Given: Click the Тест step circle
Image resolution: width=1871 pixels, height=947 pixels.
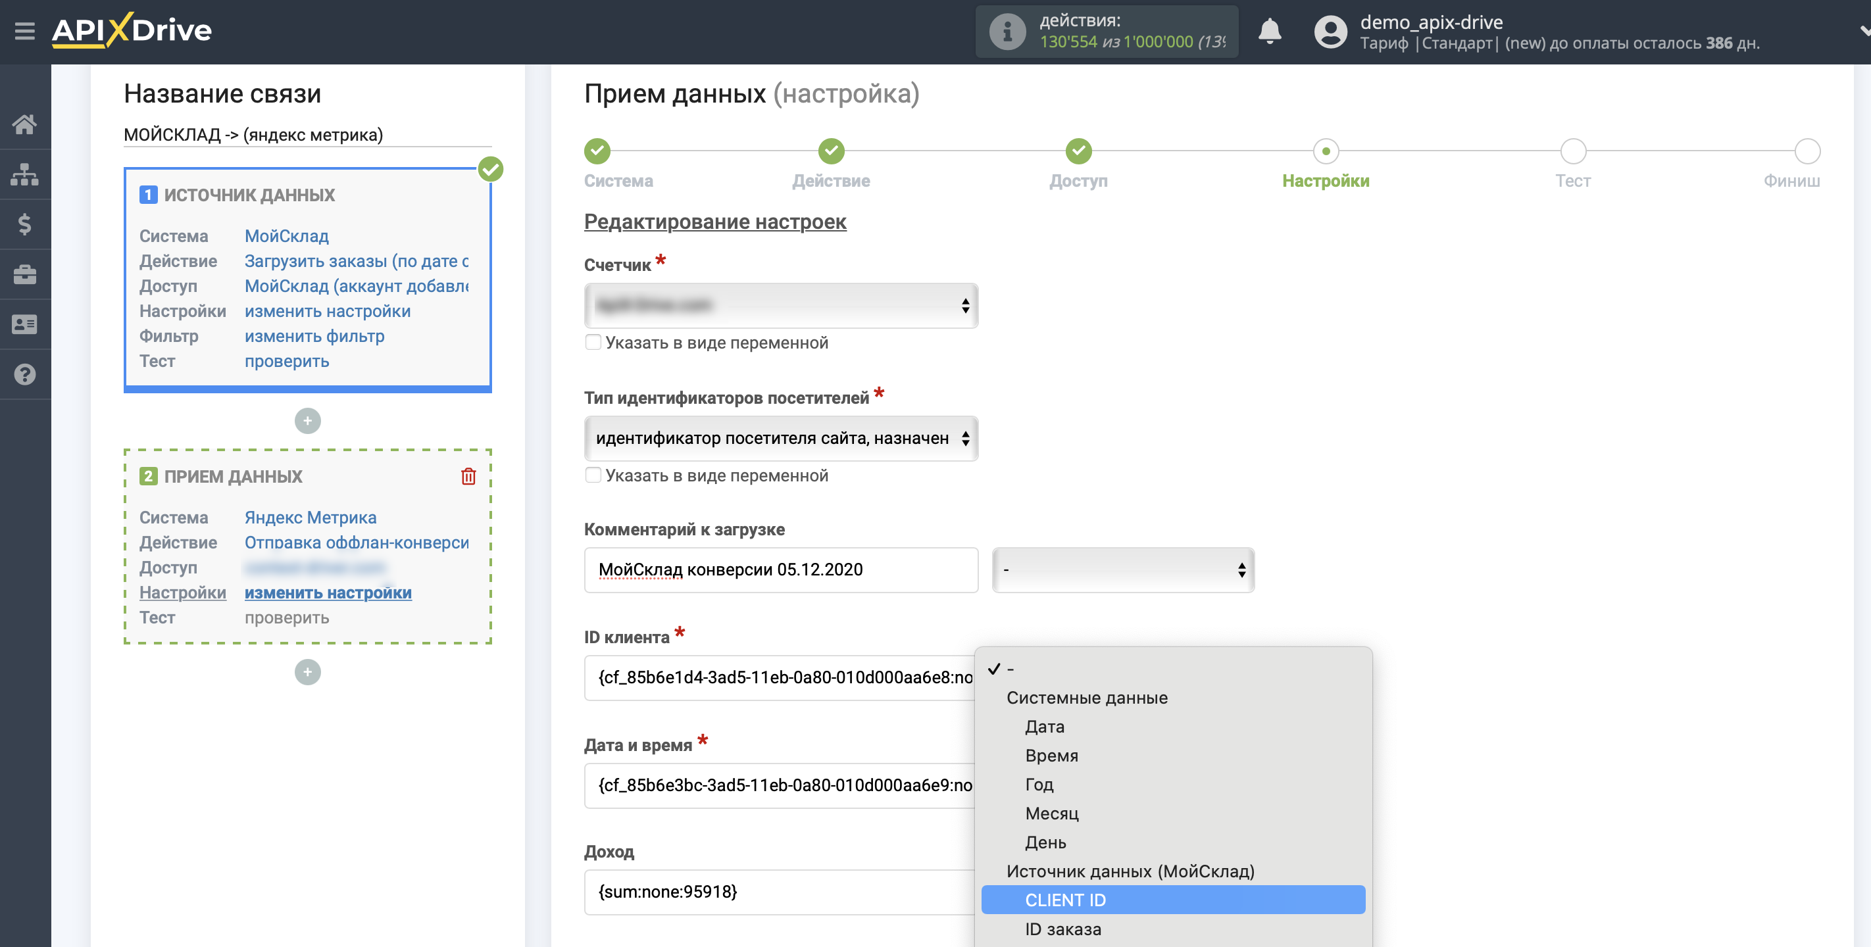Looking at the screenshot, I should tap(1573, 151).
